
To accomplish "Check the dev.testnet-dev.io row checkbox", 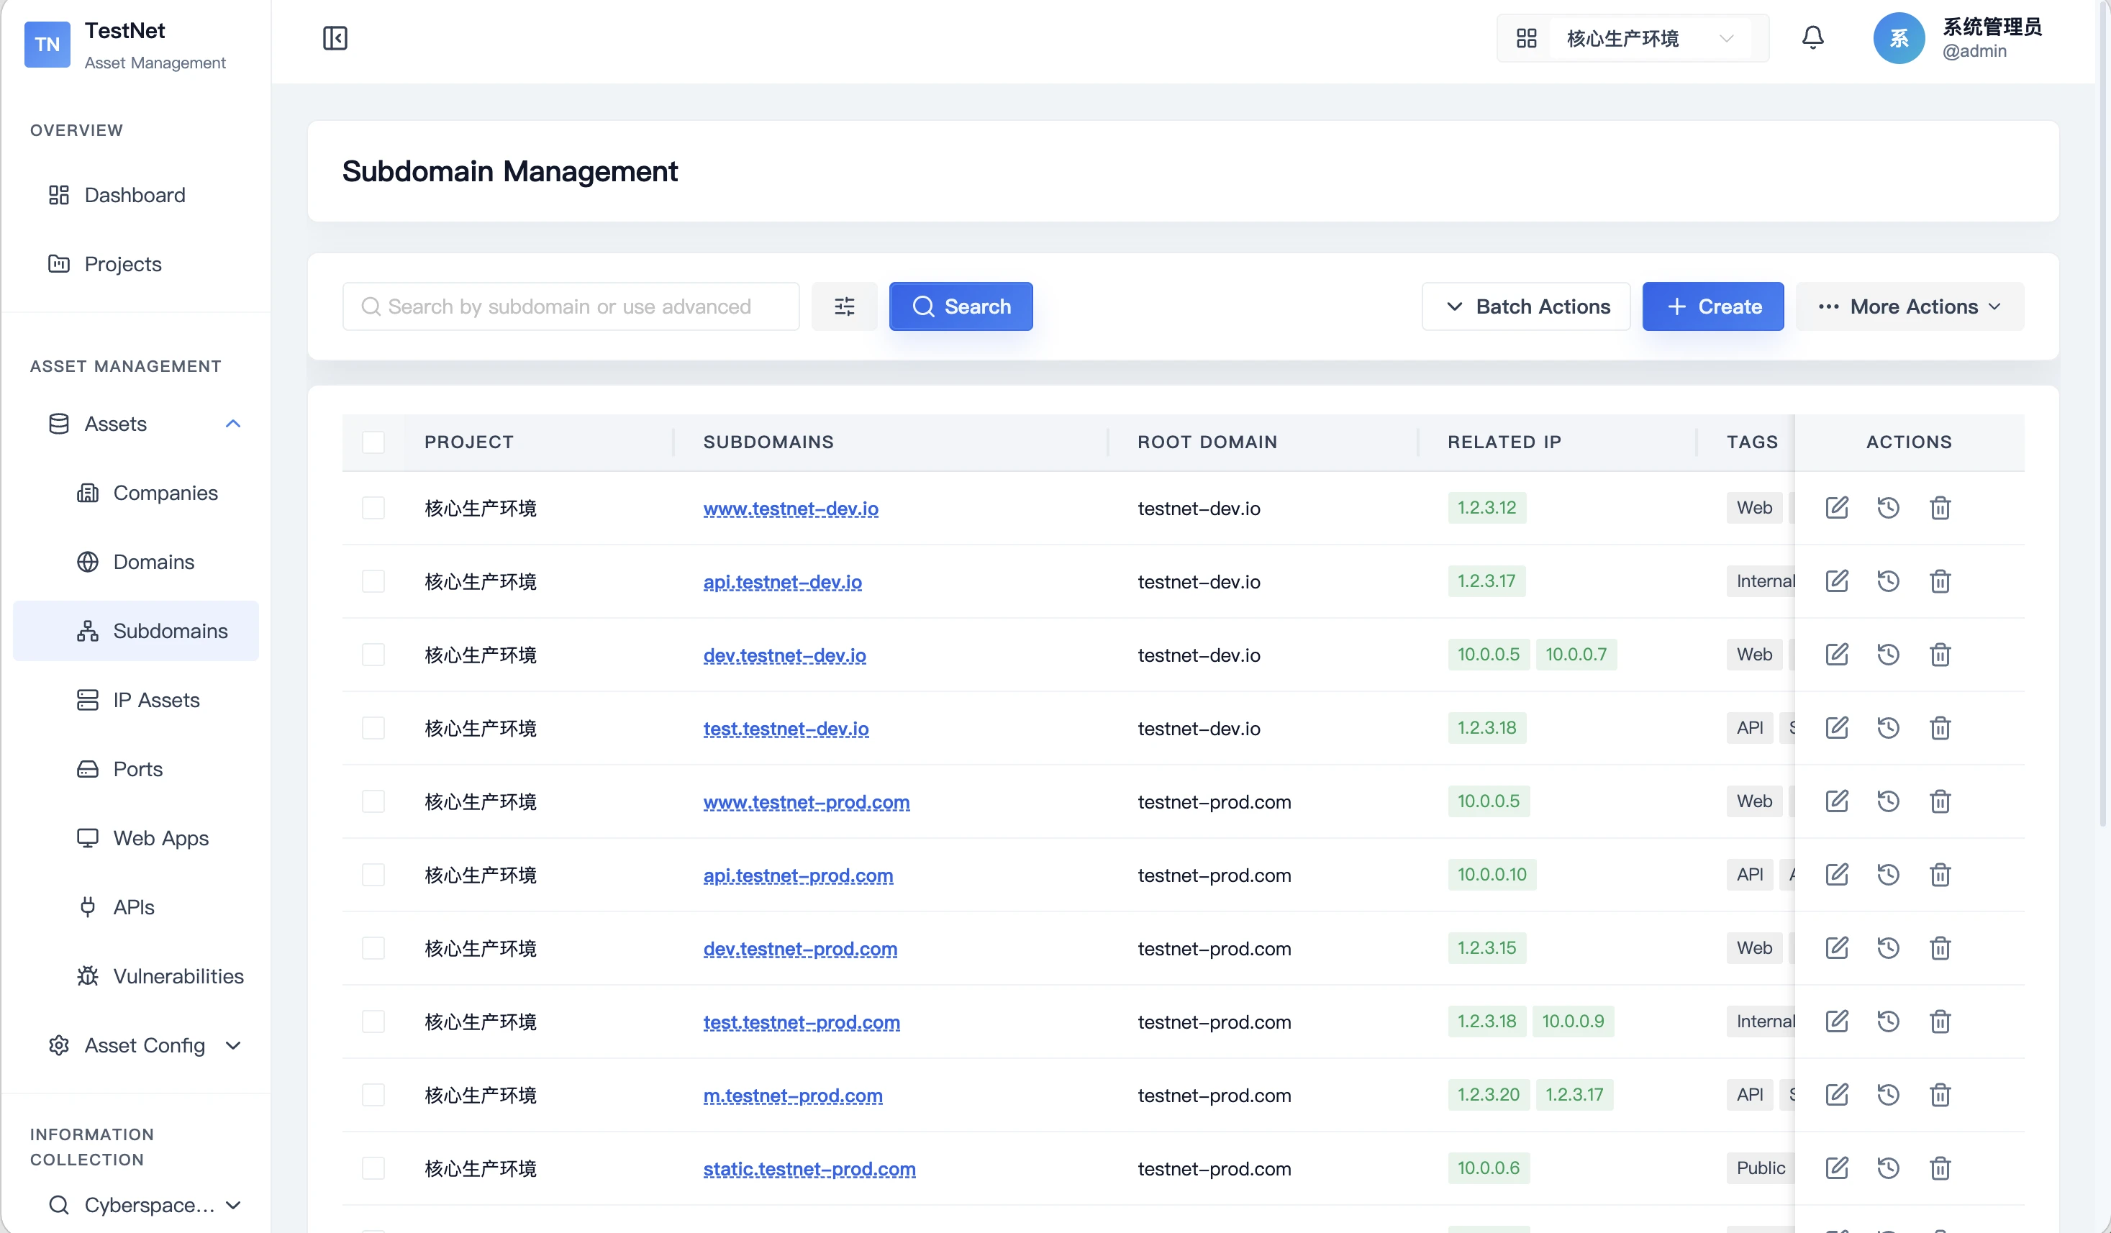I will (373, 655).
